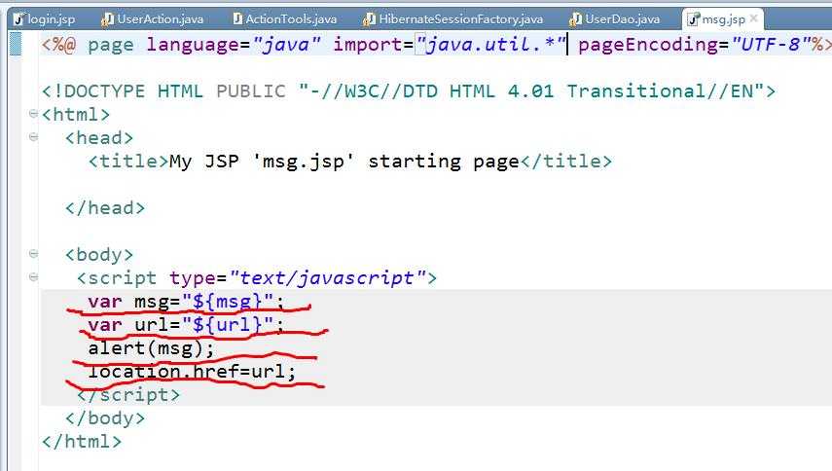Image resolution: width=832 pixels, height=471 pixels.
Task: Switch to the login.jsp tab
Action: click(45, 19)
